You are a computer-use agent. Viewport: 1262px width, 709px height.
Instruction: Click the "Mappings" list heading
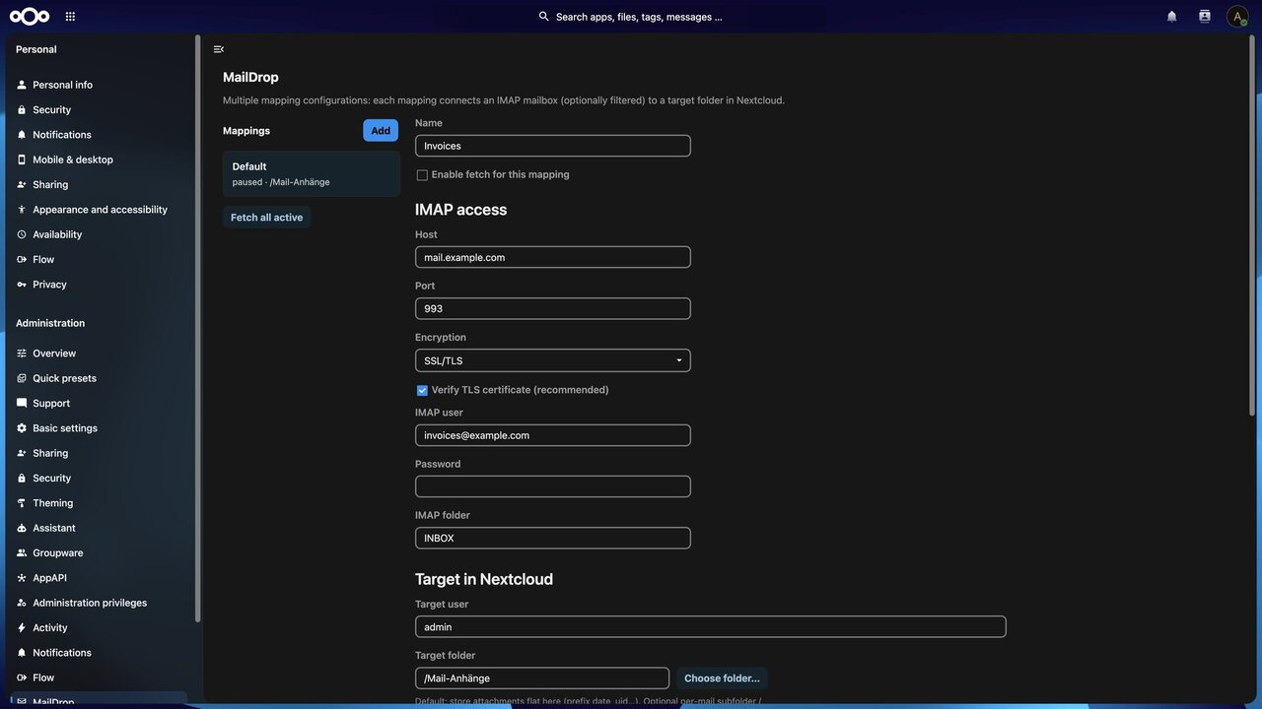click(246, 131)
